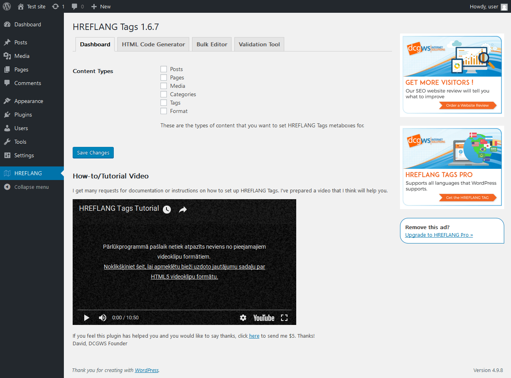
Task: Switch to the HTML Code Generator tab
Action: coord(153,44)
